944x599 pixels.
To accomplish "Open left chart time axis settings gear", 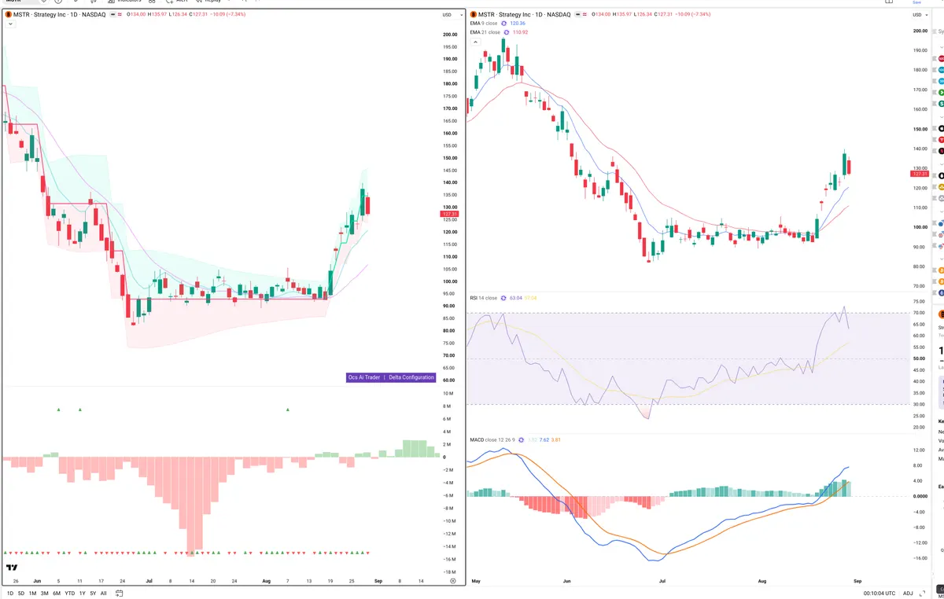I will (x=452, y=581).
